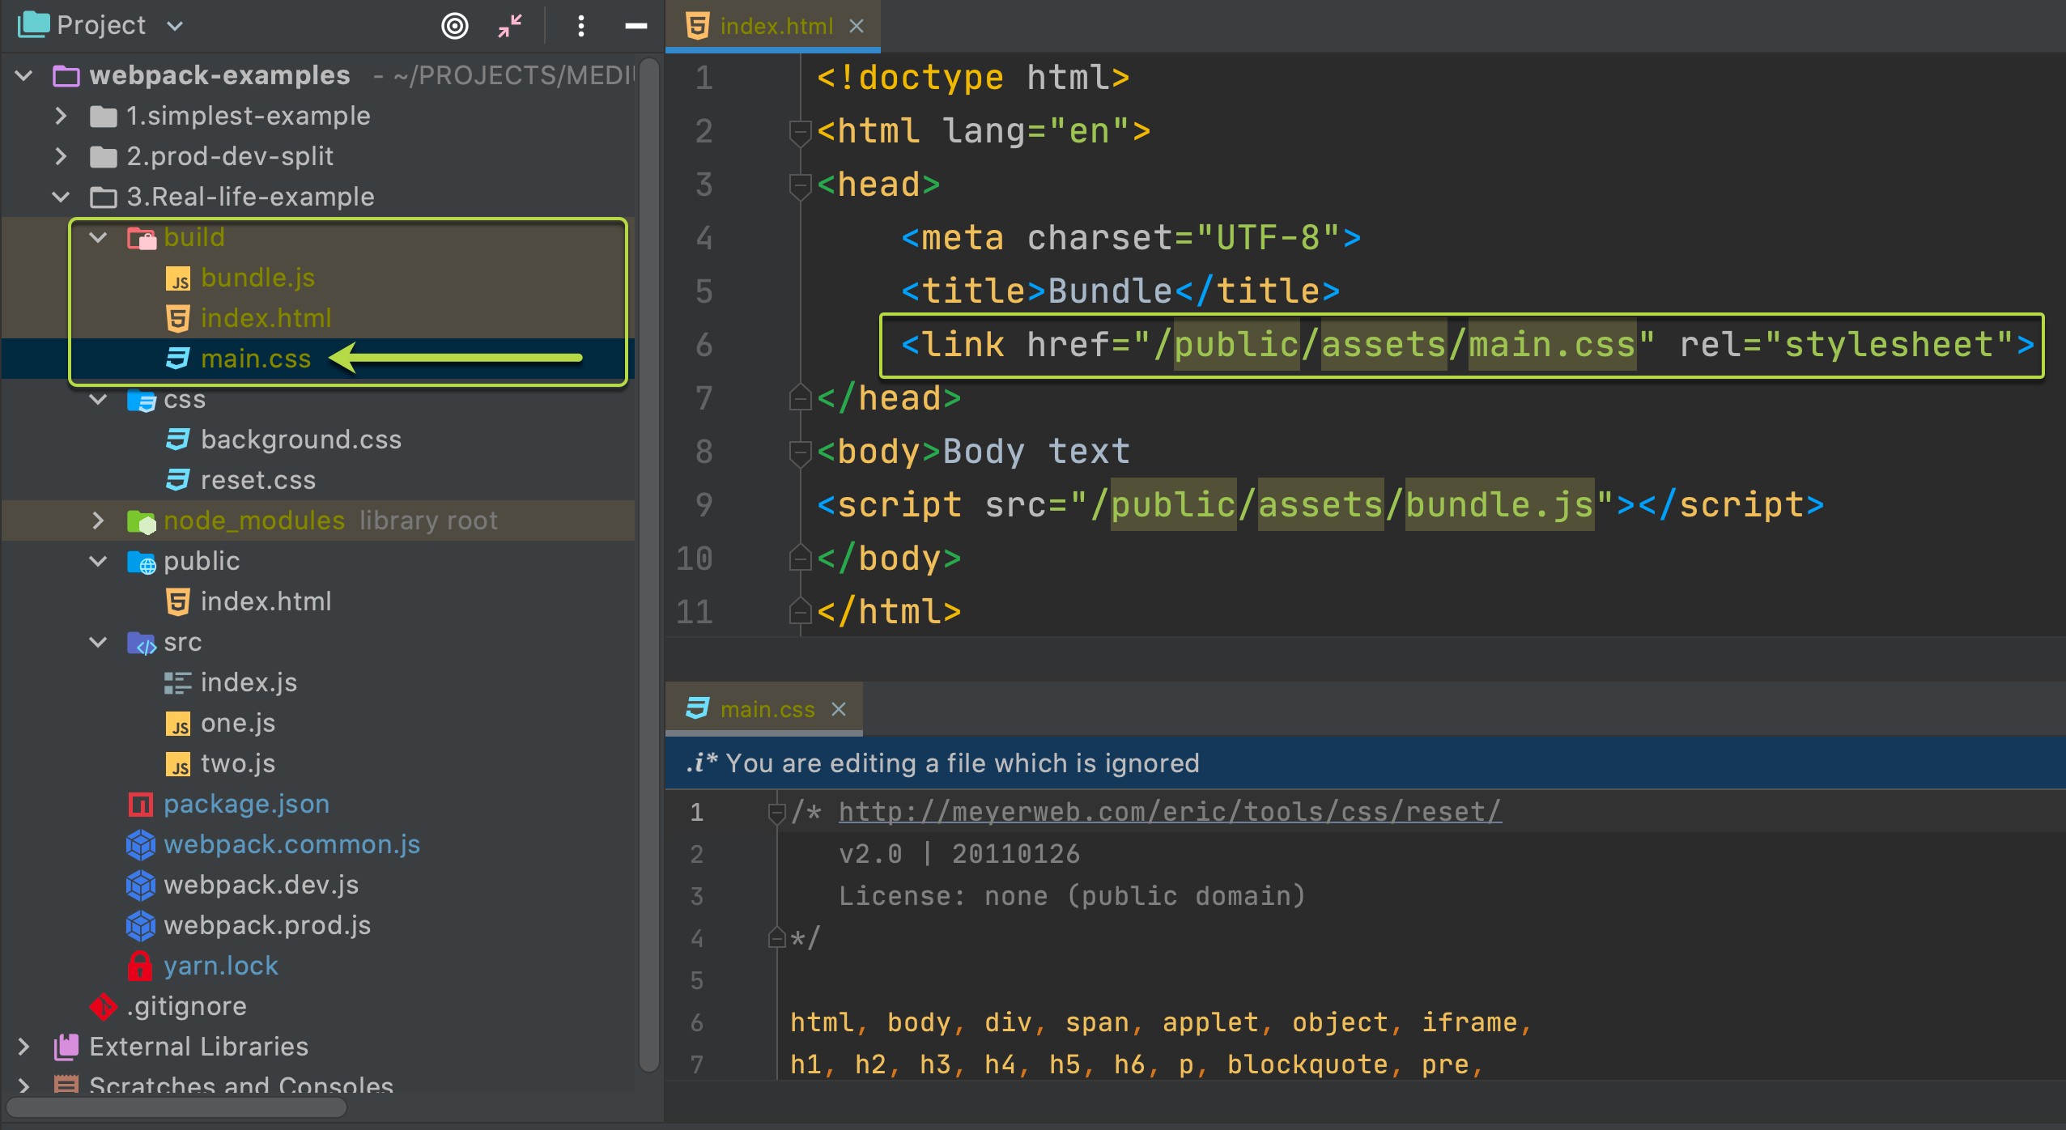Switch to the index.html editor tab
2066x1130 pixels.
[775, 26]
